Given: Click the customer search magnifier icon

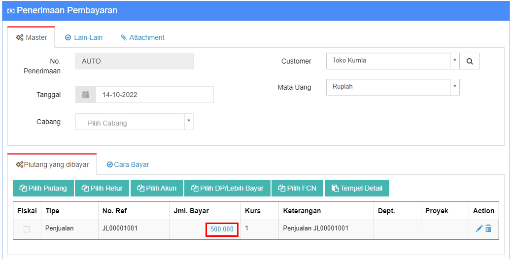Looking at the screenshot, I should click(x=470, y=62).
